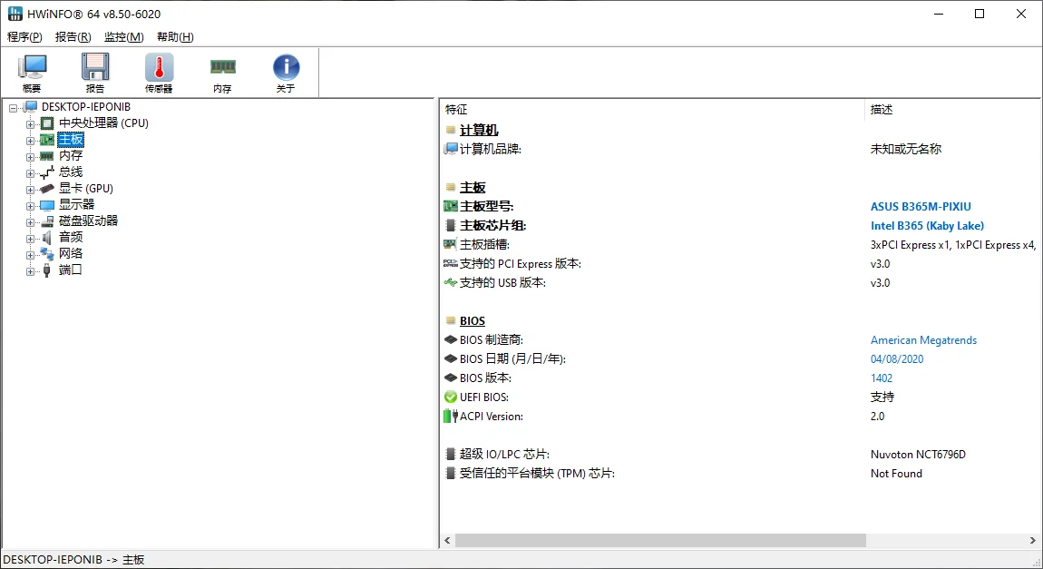Image resolution: width=1043 pixels, height=569 pixels.
Task: Click the American Megatrends link
Action: pyautogui.click(x=923, y=340)
